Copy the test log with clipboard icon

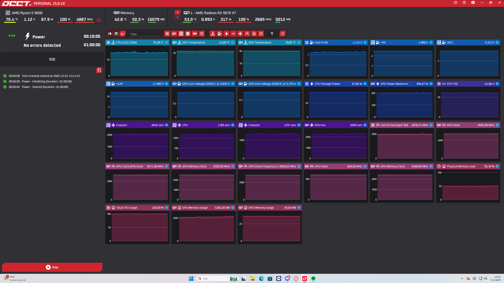99,70
